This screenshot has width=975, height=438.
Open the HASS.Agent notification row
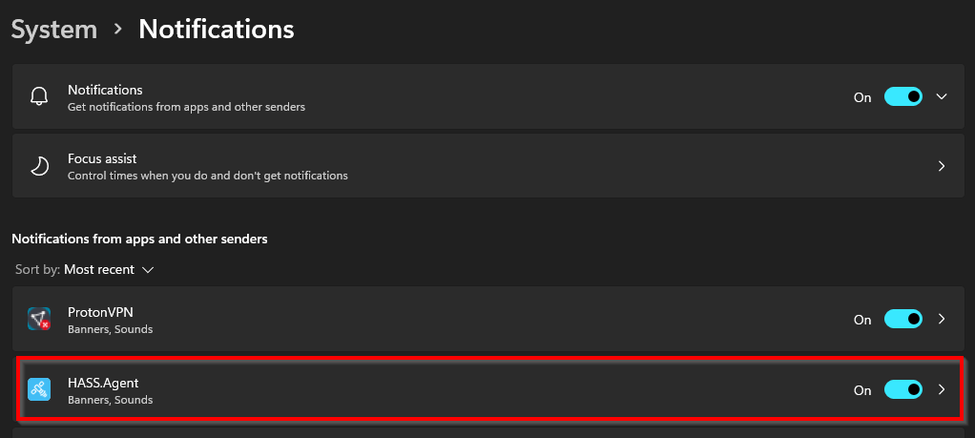(x=488, y=389)
